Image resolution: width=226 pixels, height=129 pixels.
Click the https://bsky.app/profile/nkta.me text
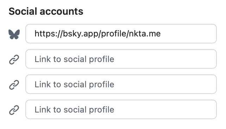(98, 34)
